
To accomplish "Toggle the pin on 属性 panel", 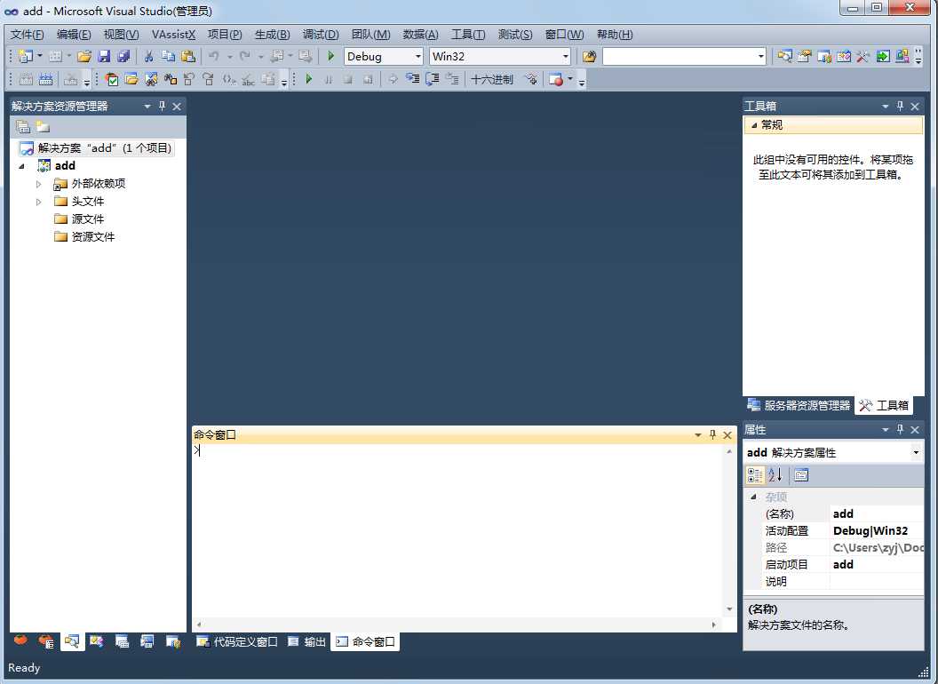I will (x=900, y=430).
